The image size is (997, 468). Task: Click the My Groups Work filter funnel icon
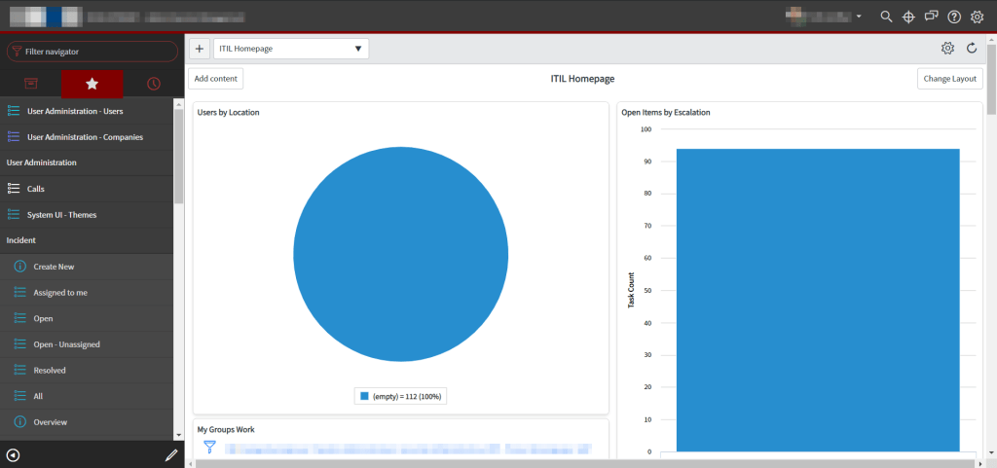point(208,447)
